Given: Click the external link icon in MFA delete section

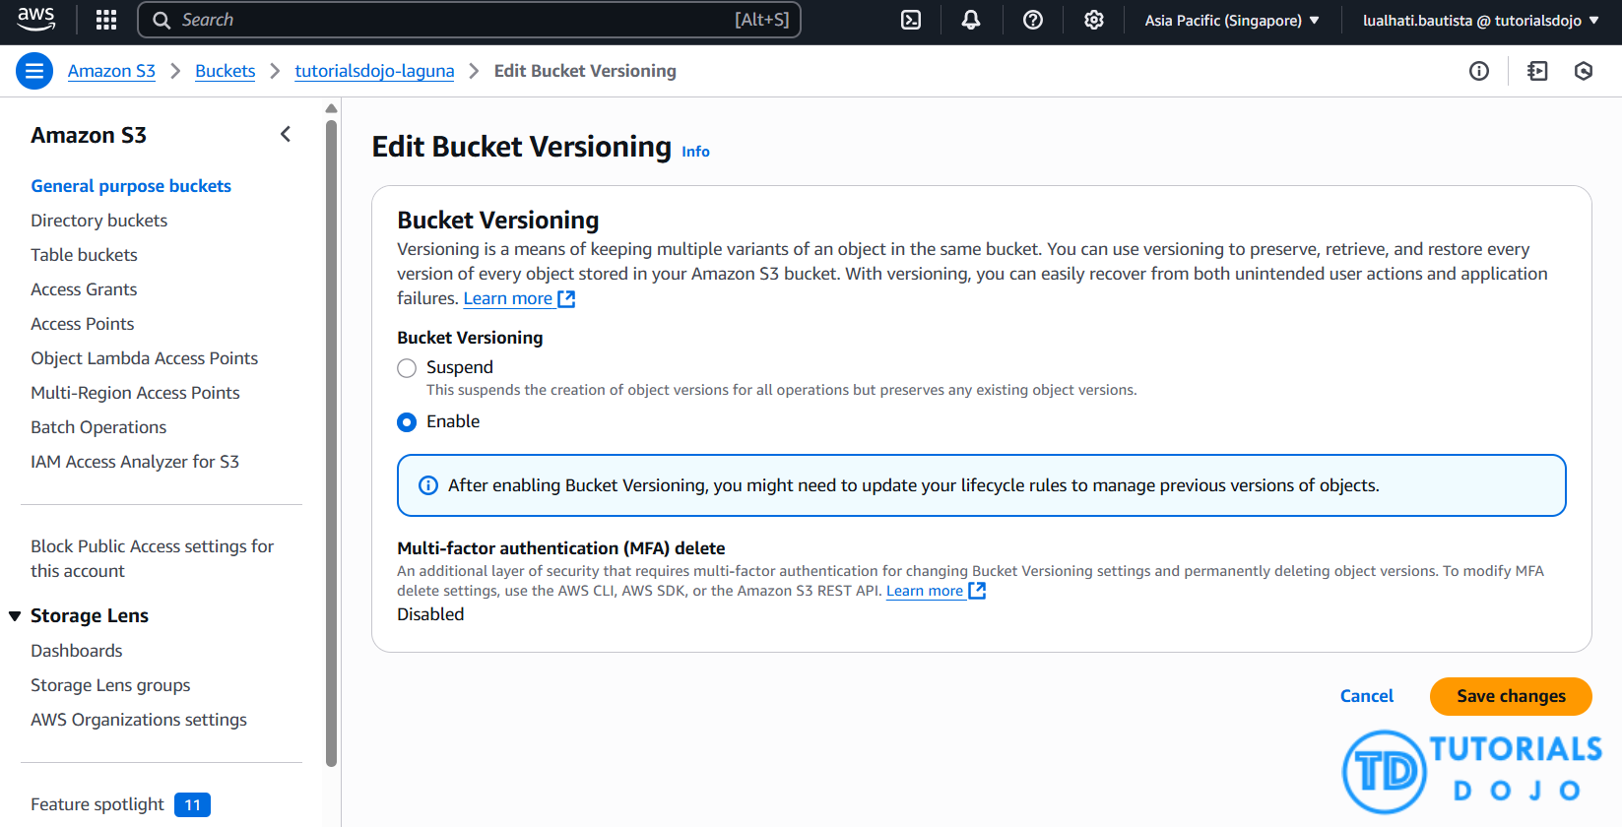Looking at the screenshot, I should pyautogui.click(x=977, y=591).
